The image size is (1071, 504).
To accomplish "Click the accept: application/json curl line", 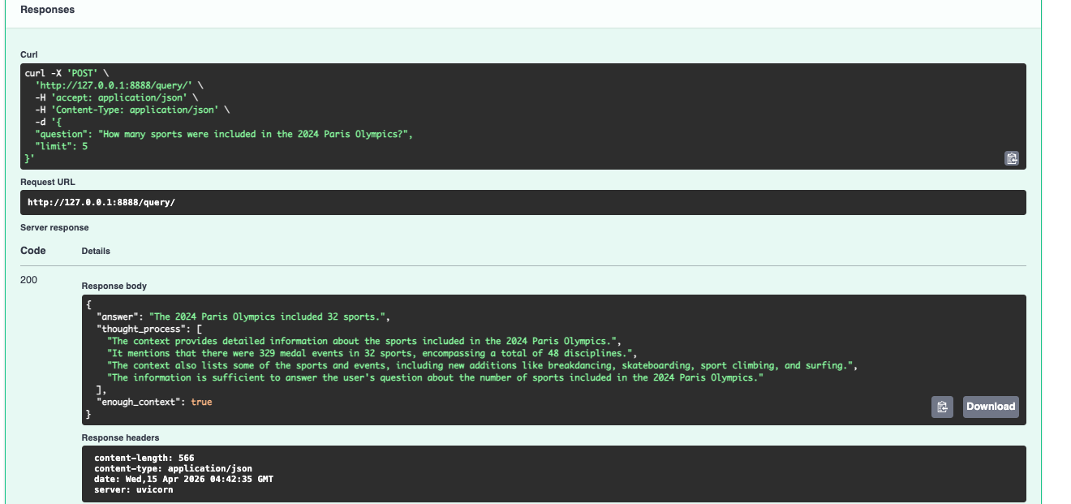I will [x=117, y=97].
